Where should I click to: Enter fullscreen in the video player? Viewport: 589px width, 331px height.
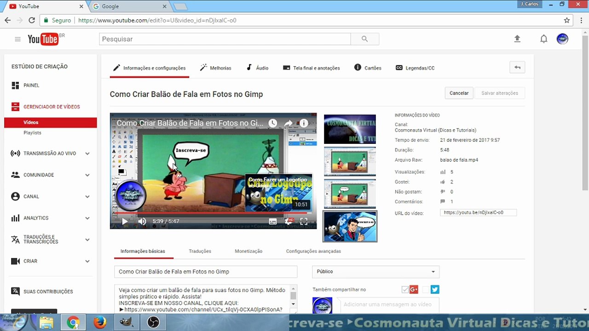pyautogui.click(x=304, y=221)
